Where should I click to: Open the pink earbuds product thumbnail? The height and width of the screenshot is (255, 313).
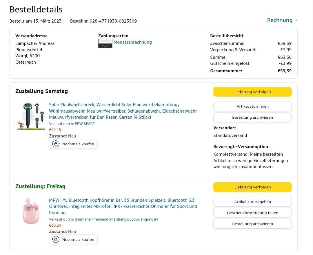coord(31,211)
